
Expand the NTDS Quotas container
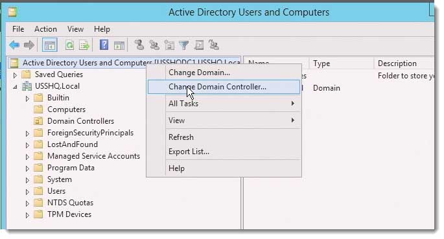[27, 203]
